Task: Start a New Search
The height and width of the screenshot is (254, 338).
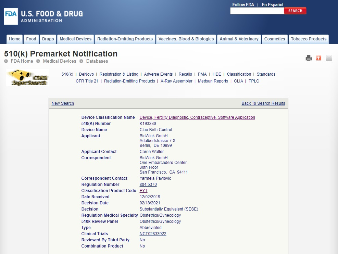Action: tap(63, 103)
